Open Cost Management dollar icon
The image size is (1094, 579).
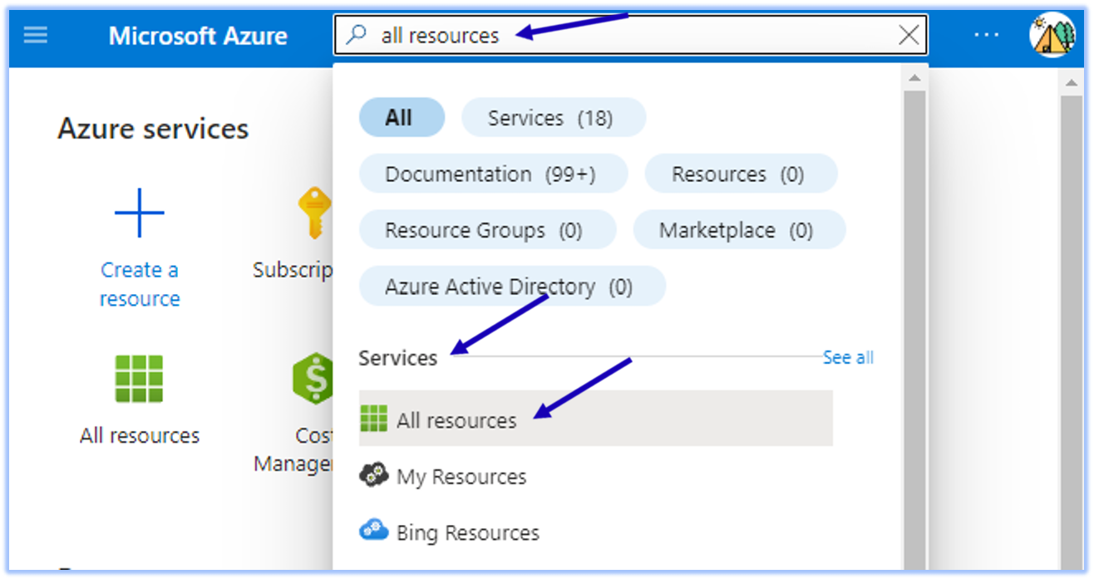tap(314, 380)
